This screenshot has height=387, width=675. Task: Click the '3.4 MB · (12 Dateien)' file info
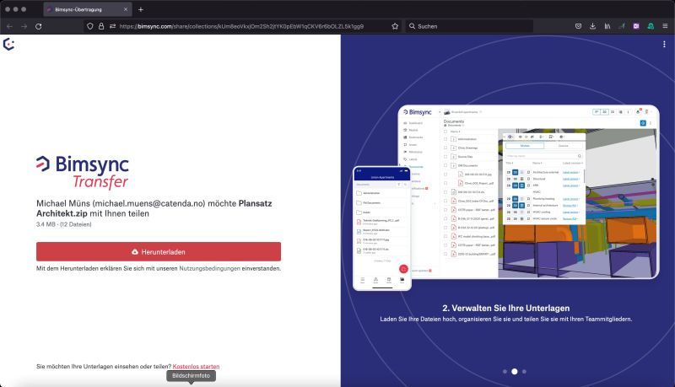(x=64, y=224)
